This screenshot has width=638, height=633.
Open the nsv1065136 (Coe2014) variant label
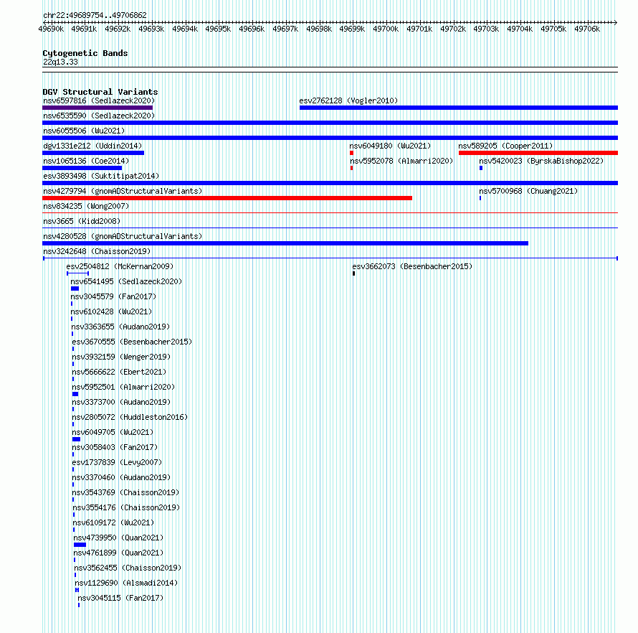[86, 161]
